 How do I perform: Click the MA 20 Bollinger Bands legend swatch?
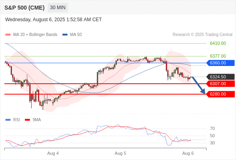click(8, 35)
